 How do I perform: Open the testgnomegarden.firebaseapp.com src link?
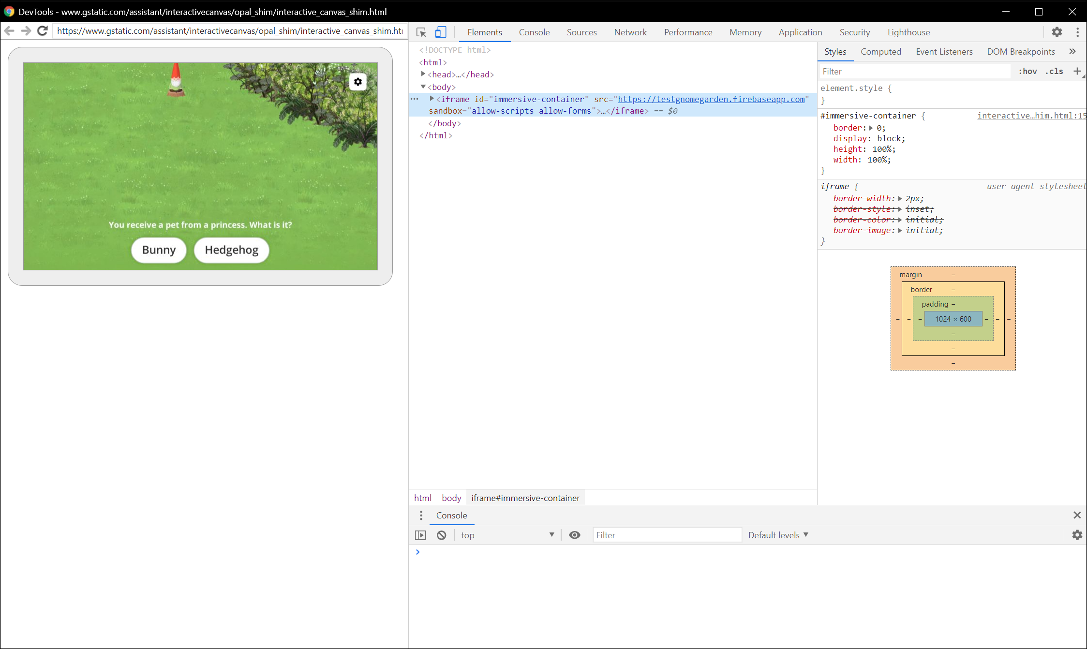(x=711, y=99)
